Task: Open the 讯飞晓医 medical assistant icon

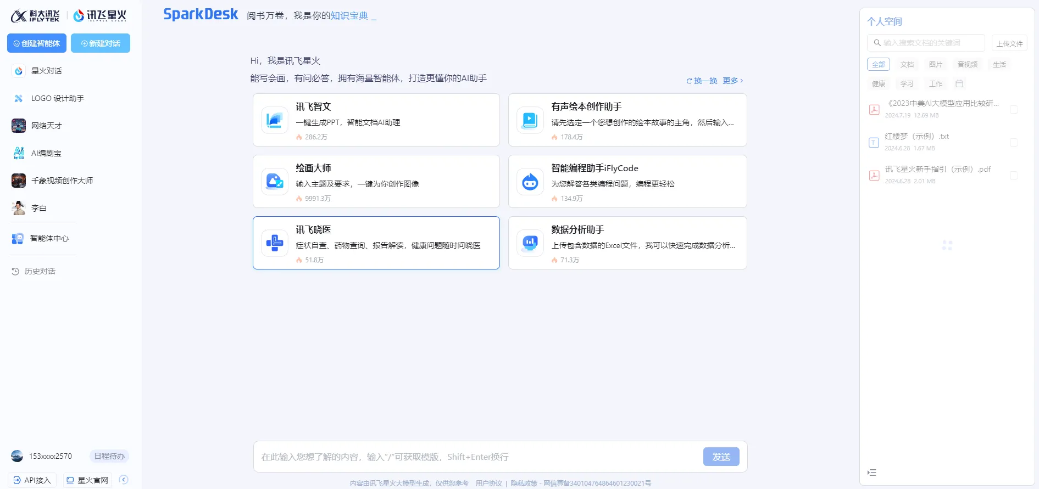Action: (274, 243)
